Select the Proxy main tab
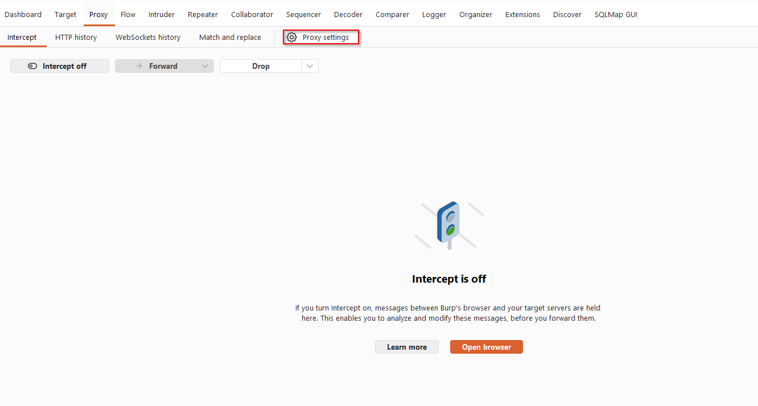This screenshot has height=406, width=758. click(x=98, y=14)
